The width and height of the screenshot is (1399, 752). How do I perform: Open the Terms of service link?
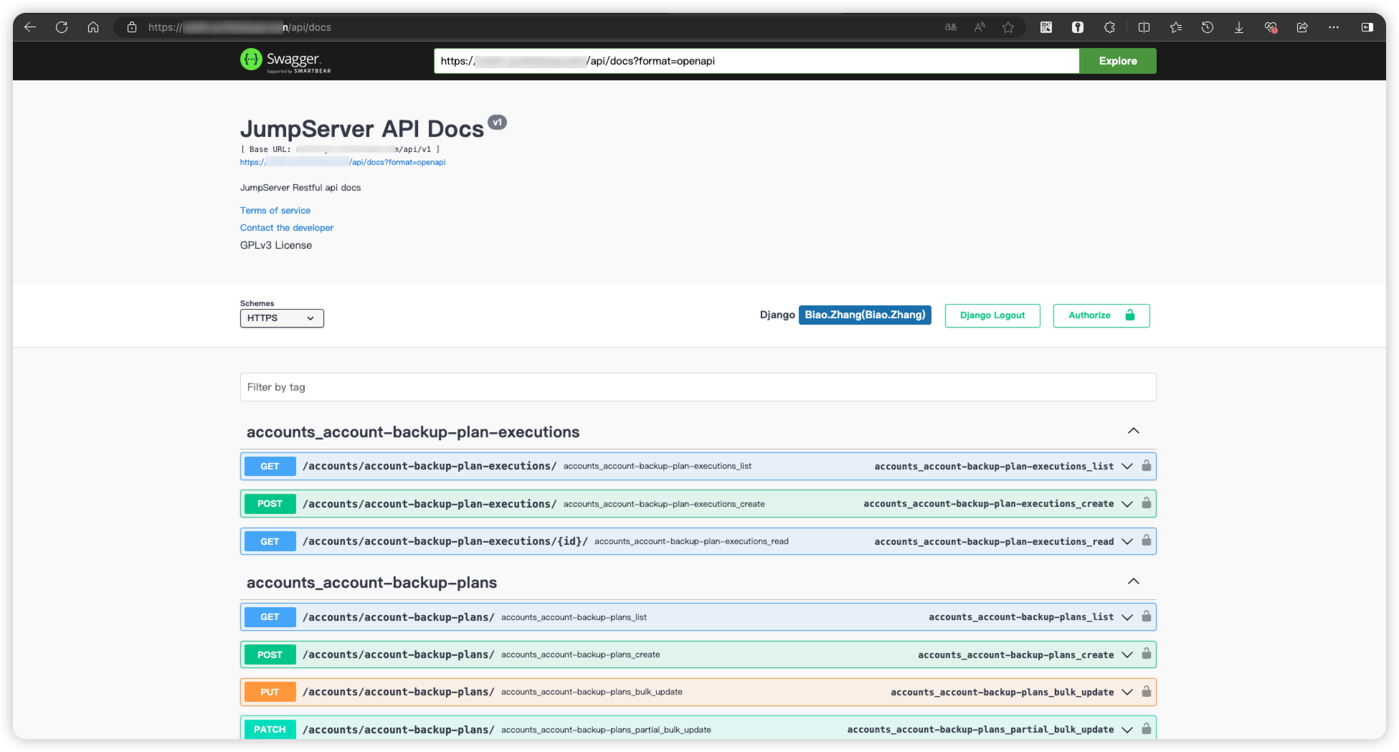coord(275,211)
